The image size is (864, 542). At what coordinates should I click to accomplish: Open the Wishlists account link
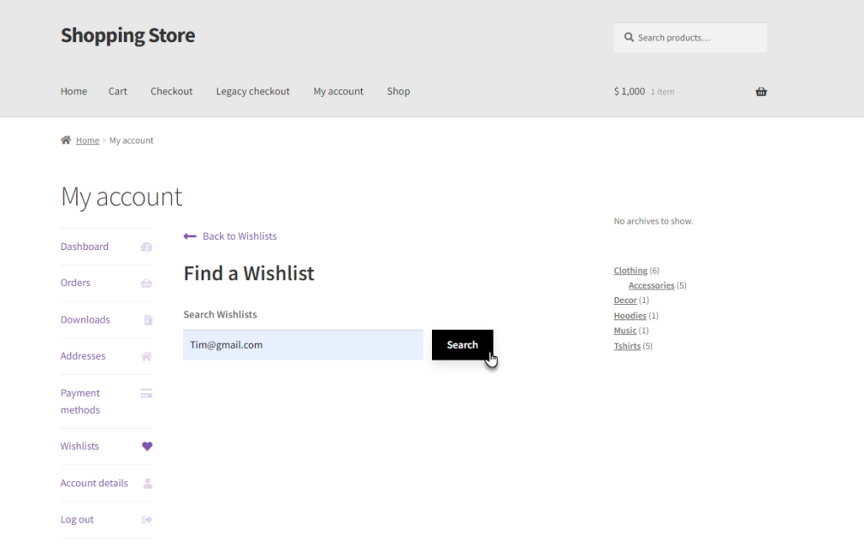pyautogui.click(x=80, y=446)
